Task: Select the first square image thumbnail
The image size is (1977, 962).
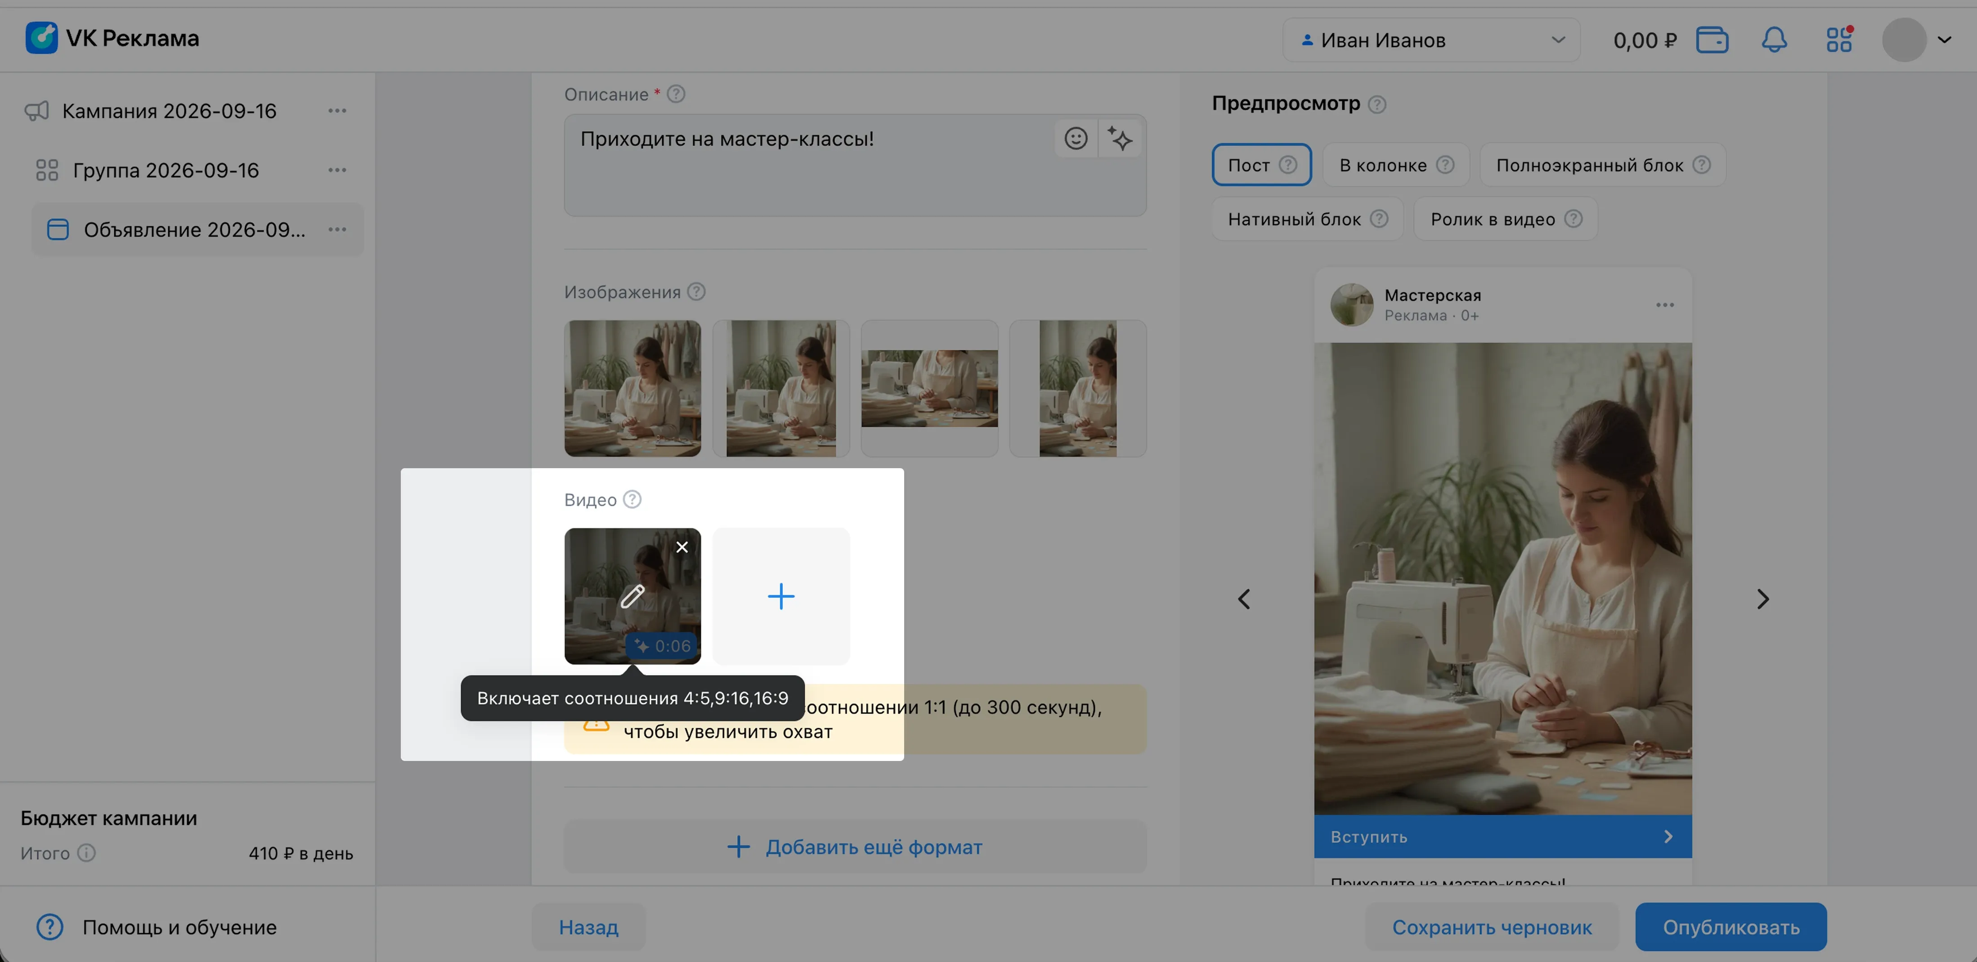Action: (632, 389)
